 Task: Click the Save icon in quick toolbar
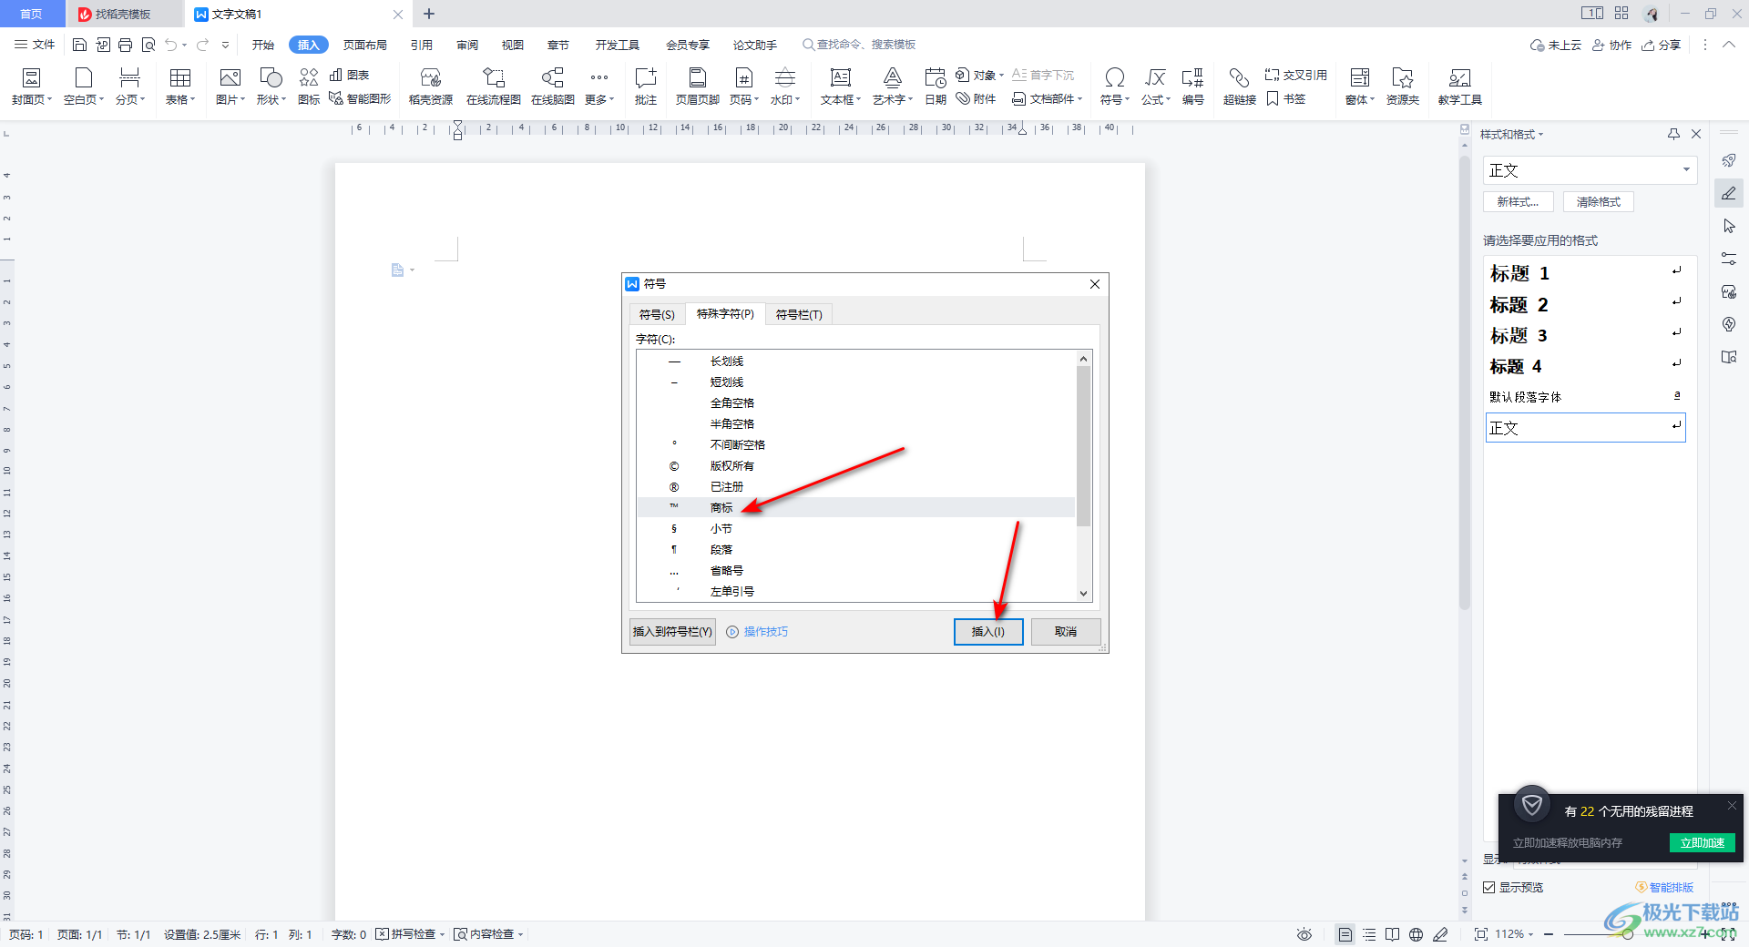pyautogui.click(x=79, y=45)
